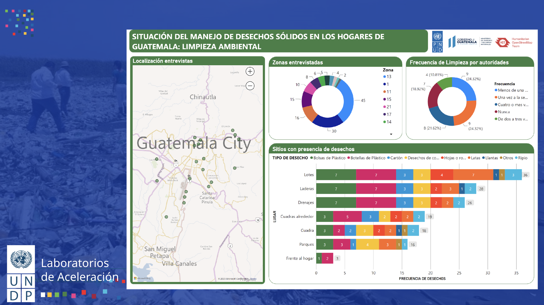Expand the Zona legend with down arrow
544x305 pixels.
coord(391,134)
